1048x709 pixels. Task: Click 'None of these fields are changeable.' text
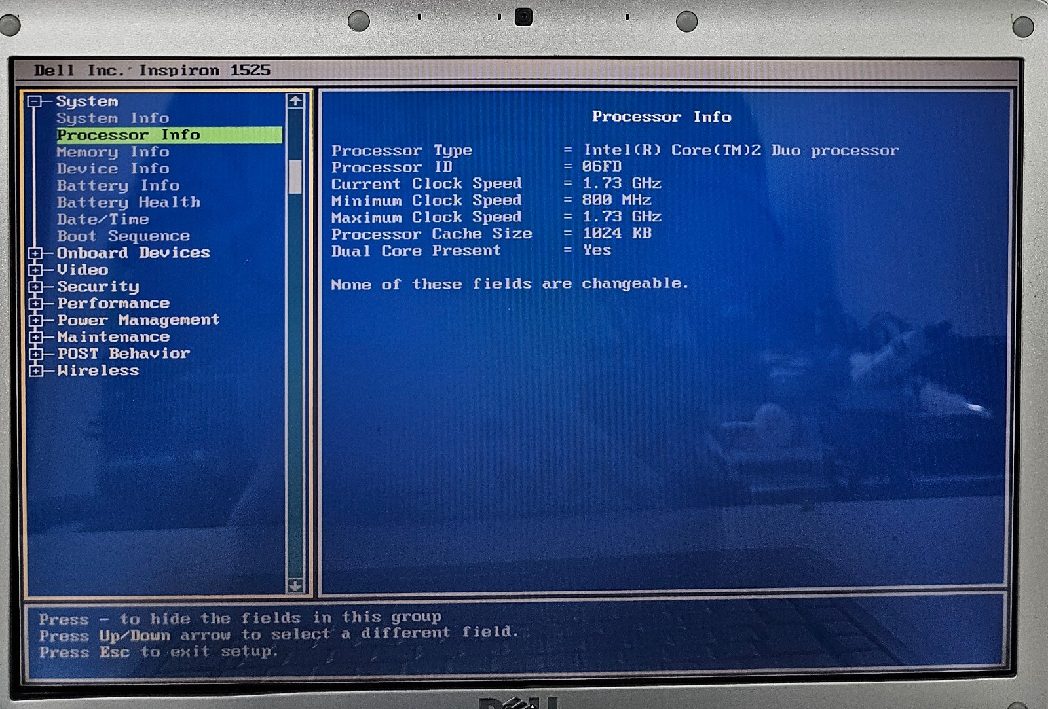click(510, 284)
